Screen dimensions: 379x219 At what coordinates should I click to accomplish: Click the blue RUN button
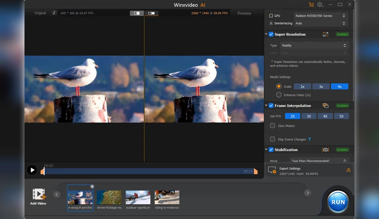coord(338,202)
